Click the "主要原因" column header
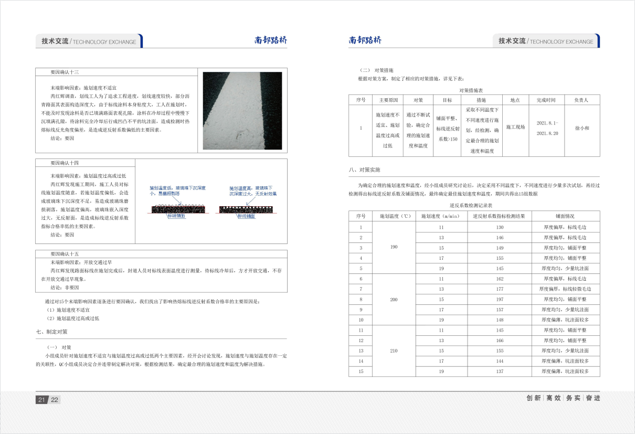The height and width of the screenshot is (434, 635). pos(387,100)
